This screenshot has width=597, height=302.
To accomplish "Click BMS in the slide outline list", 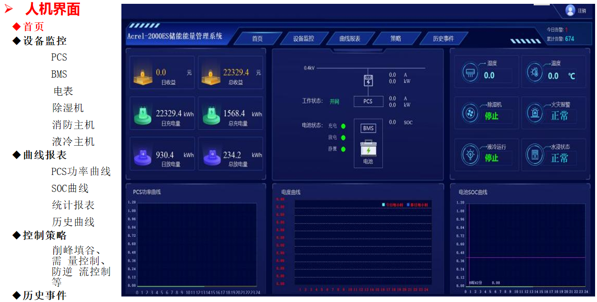I will point(60,74).
